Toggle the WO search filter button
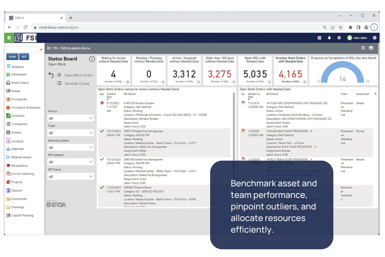The height and width of the screenshot is (257, 385). click(24, 57)
